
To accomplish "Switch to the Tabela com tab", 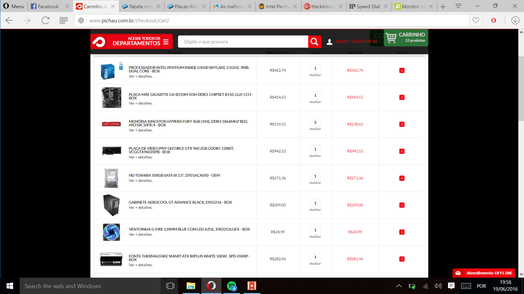I will click(x=140, y=6).
